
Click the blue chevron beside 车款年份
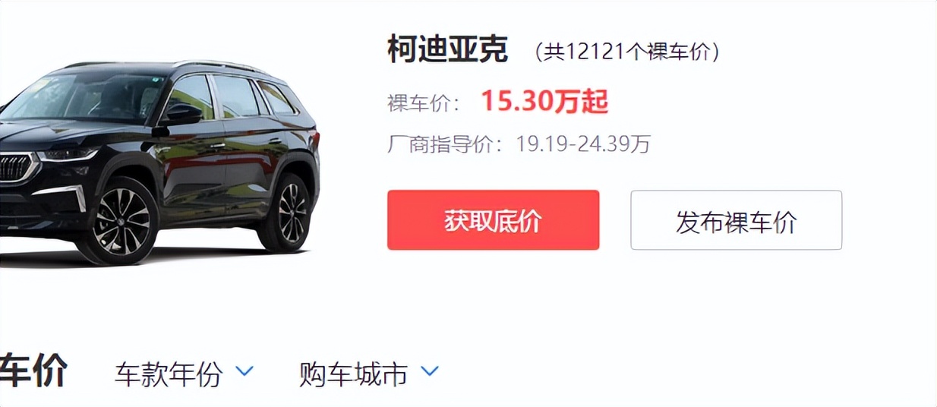(x=244, y=371)
